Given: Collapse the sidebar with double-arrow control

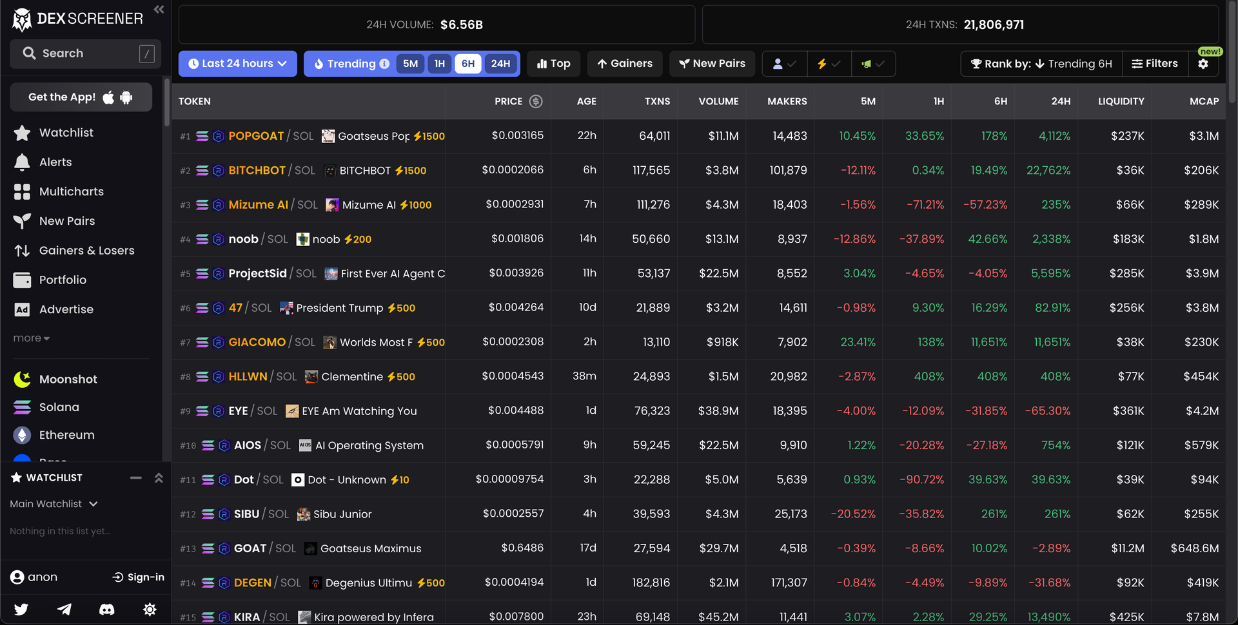Looking at the screenshot, I should (159, 10).
